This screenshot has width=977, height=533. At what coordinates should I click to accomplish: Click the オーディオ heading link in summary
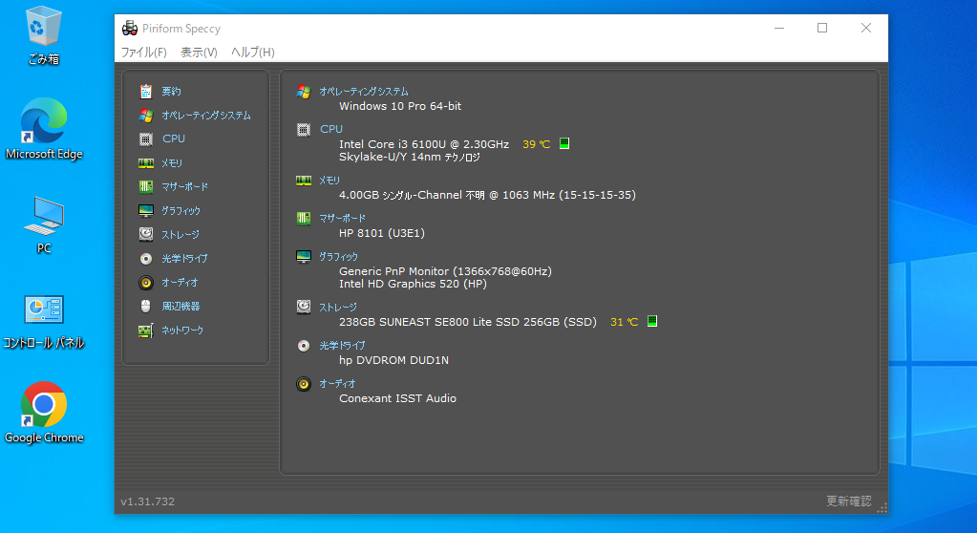(338, 384)
